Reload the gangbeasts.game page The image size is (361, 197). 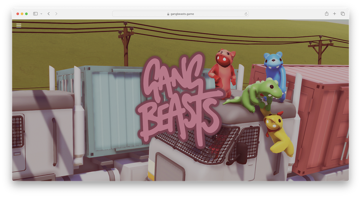click(x=246, y=14)
